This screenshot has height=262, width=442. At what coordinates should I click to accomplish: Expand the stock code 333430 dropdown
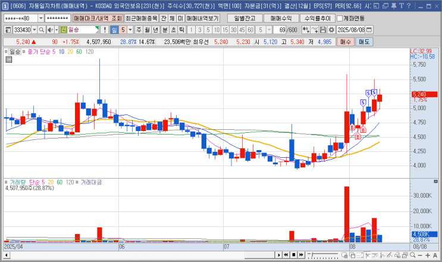[35, 30]
